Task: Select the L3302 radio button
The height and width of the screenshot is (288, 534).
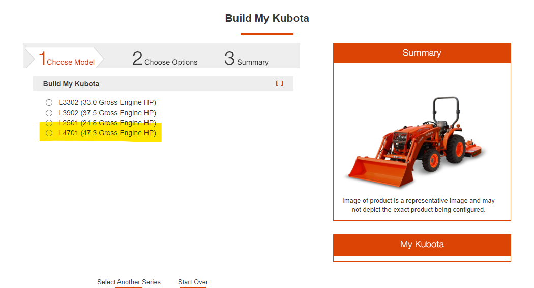Action: click(x=49, y=102)
